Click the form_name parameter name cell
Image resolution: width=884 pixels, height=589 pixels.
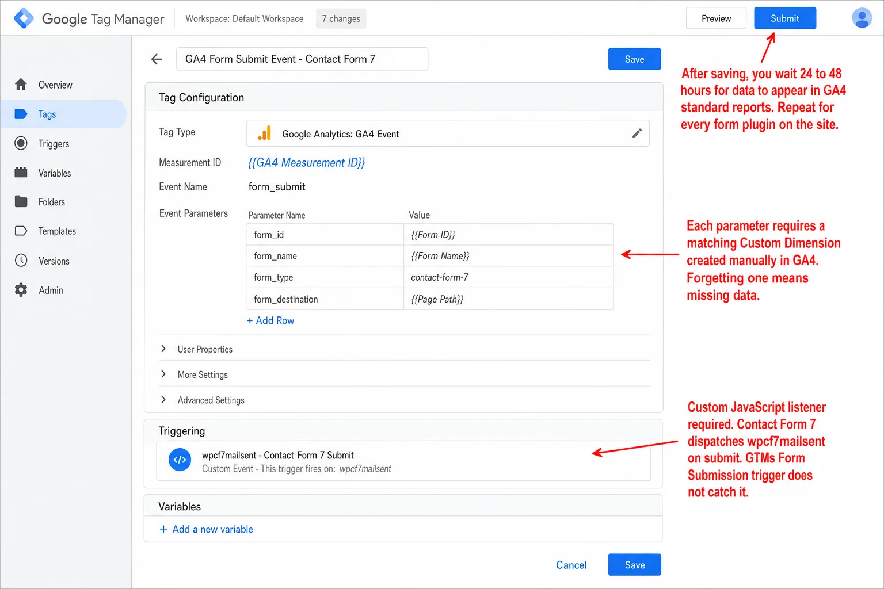point(325,256)
